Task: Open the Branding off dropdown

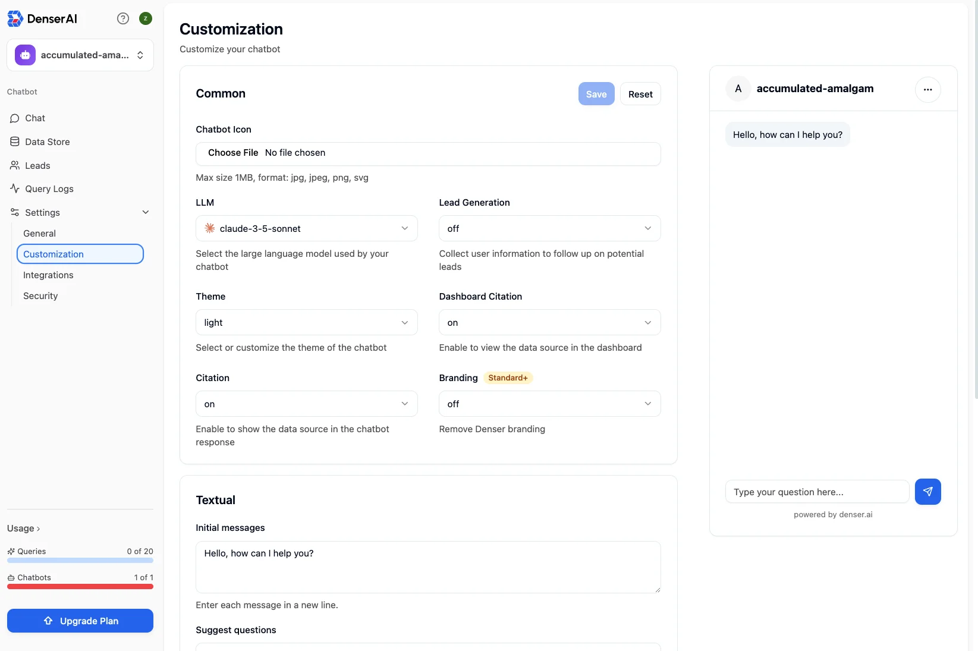Action: tap(549, 404)
